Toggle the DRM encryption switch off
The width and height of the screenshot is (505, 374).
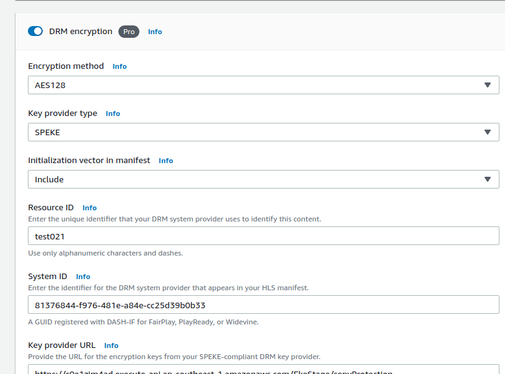point(35,31)
